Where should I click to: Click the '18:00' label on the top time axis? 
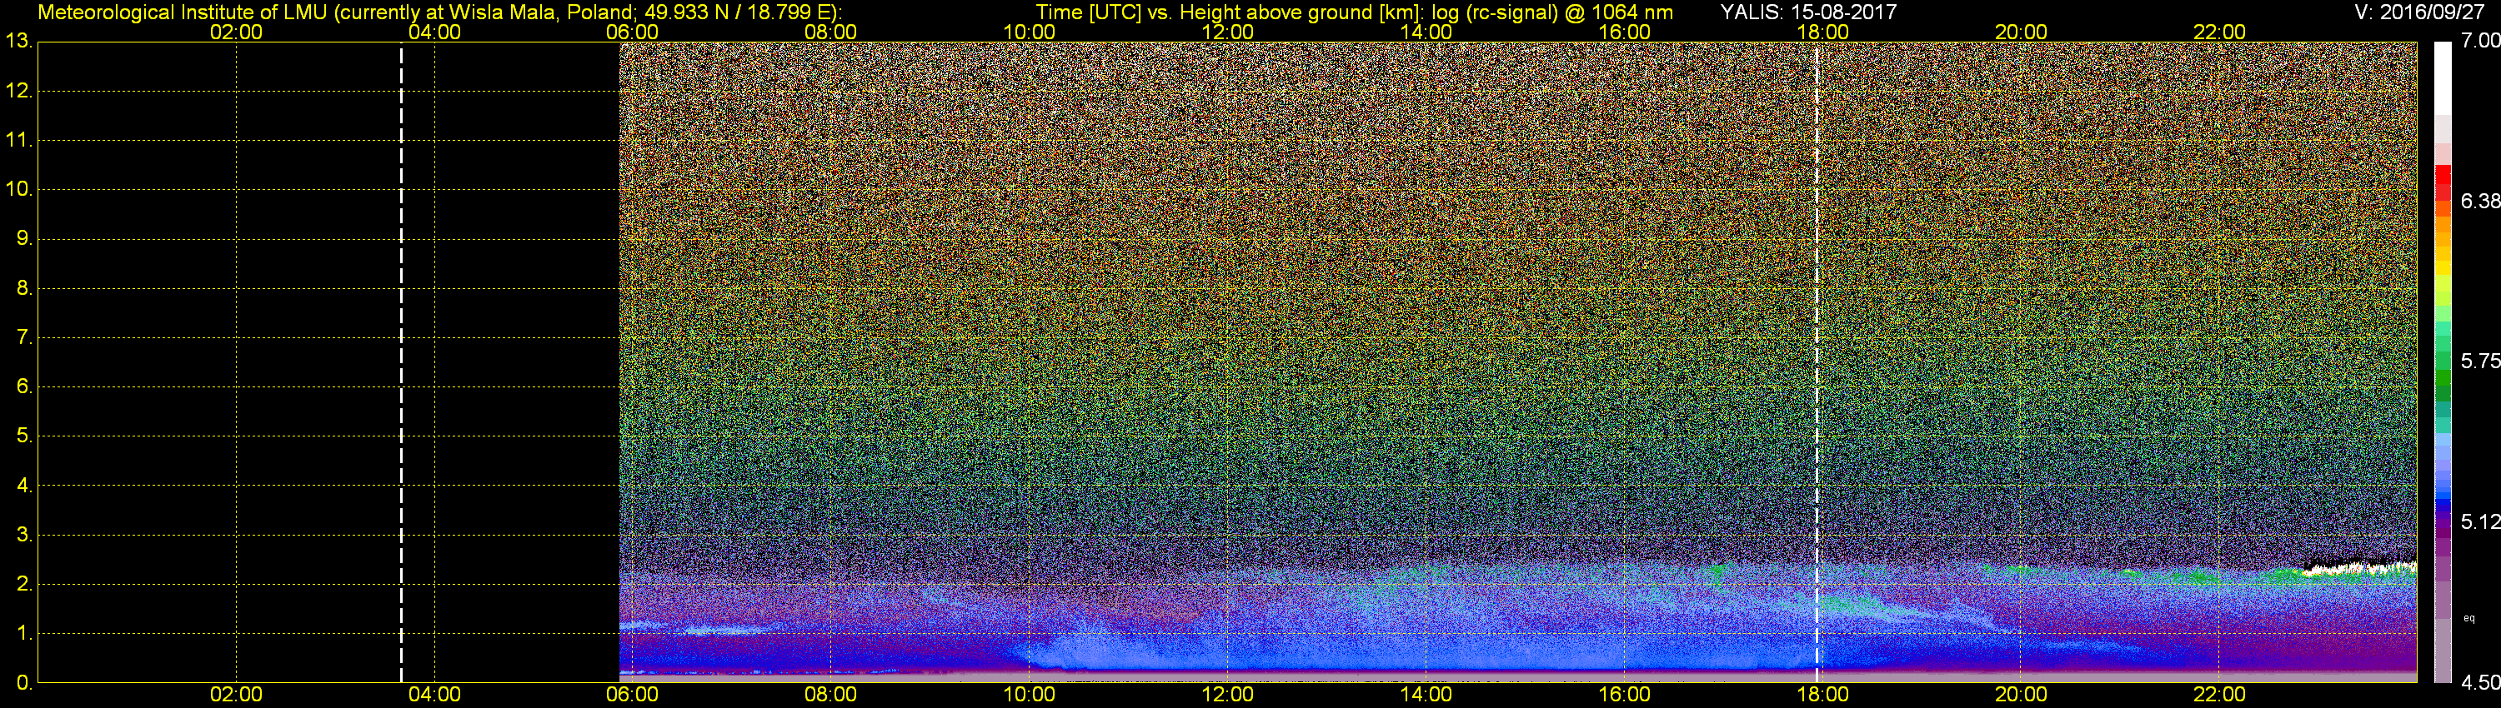(1822, 32)
